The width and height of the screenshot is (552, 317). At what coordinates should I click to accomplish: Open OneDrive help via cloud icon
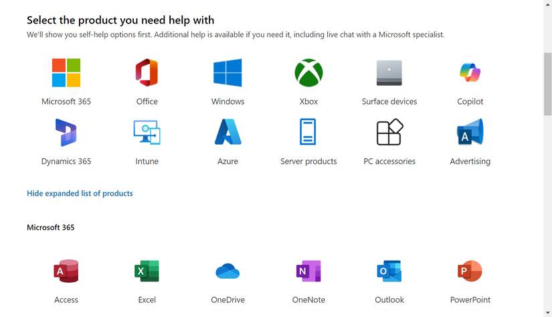point(227,271)
